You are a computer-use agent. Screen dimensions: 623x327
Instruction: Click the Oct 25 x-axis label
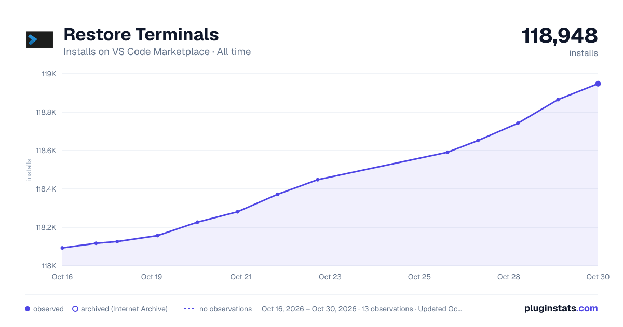[x=419, y=277]
